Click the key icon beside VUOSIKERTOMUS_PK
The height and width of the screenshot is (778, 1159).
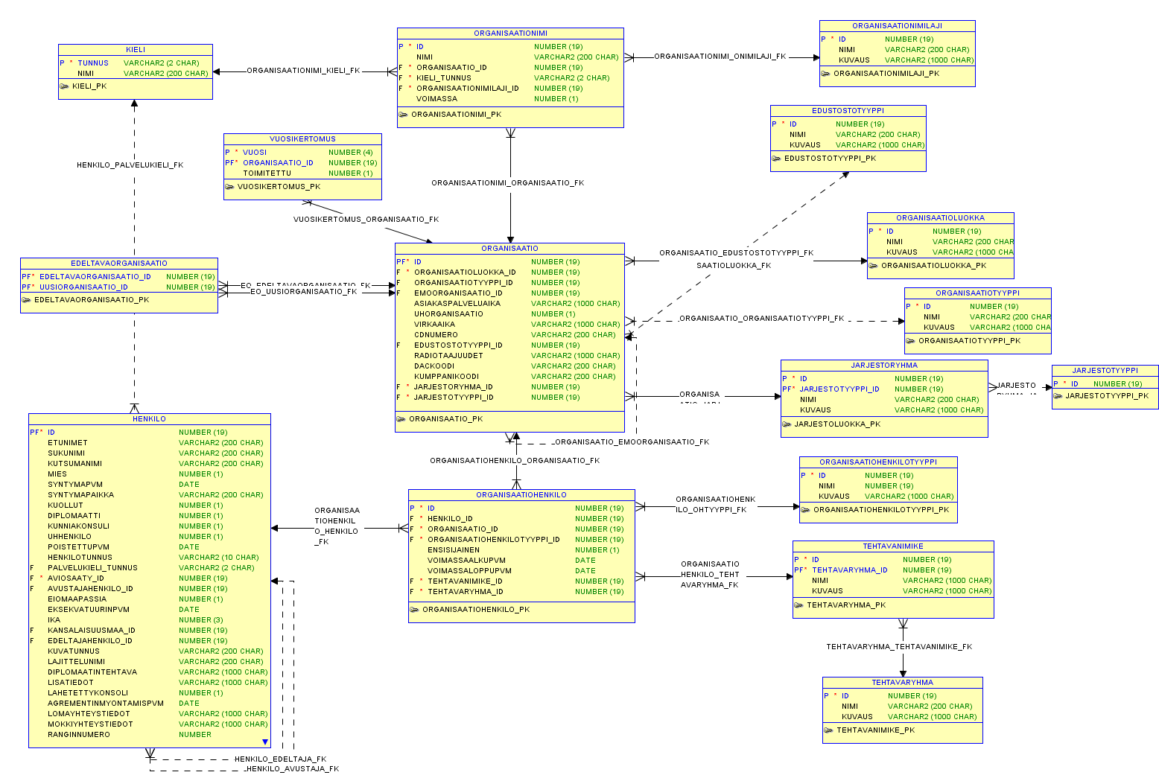tap(229, 187)
